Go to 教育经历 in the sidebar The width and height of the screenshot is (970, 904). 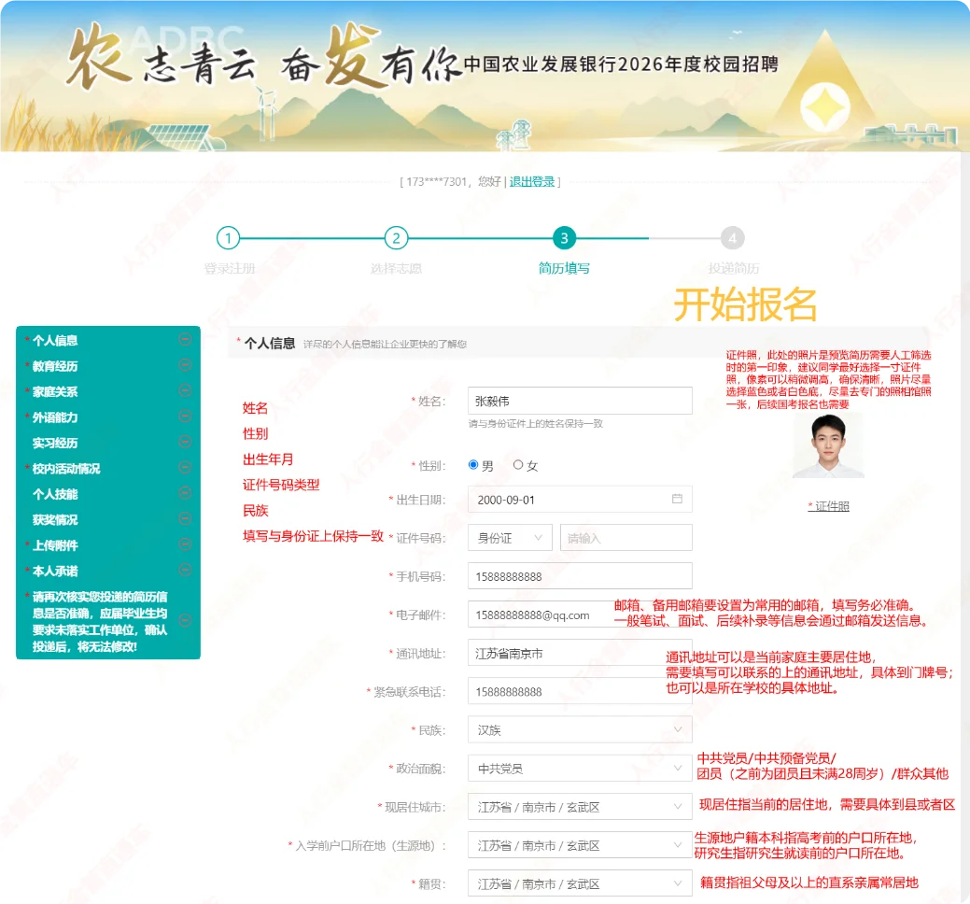click(x=55, y=366)
